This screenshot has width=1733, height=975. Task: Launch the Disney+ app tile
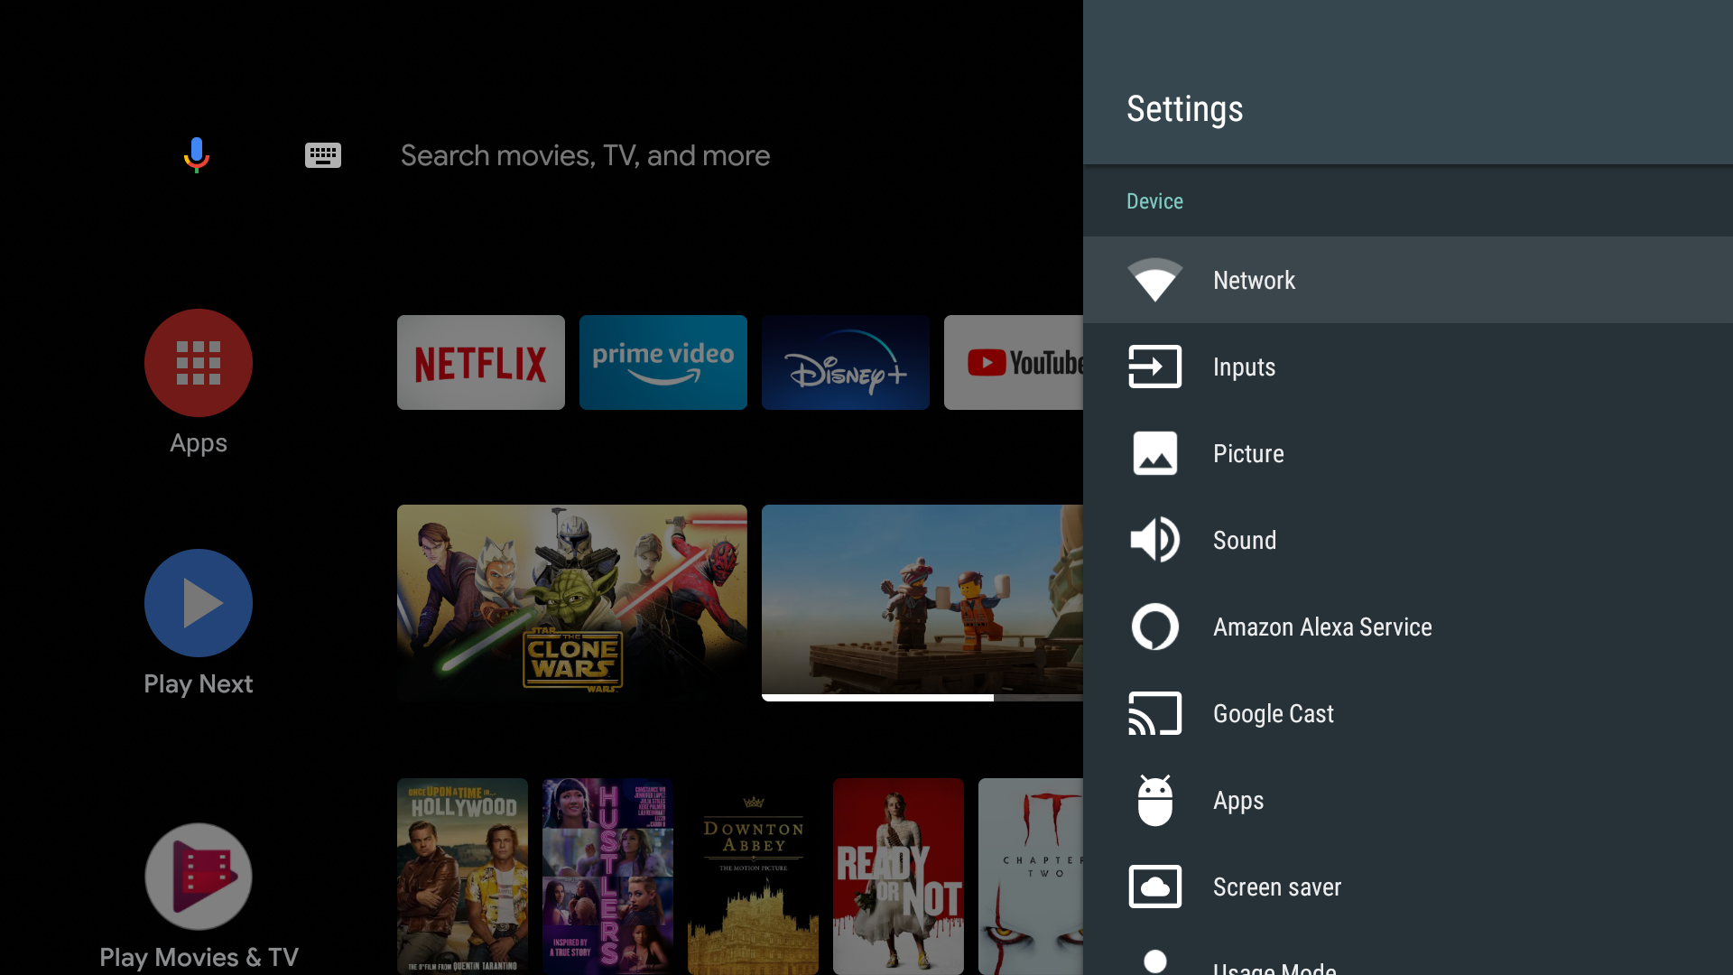846,362
